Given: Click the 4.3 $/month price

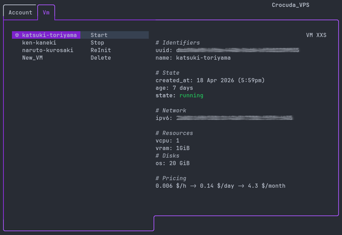Looking at the screenshot, I should [267, 185].
